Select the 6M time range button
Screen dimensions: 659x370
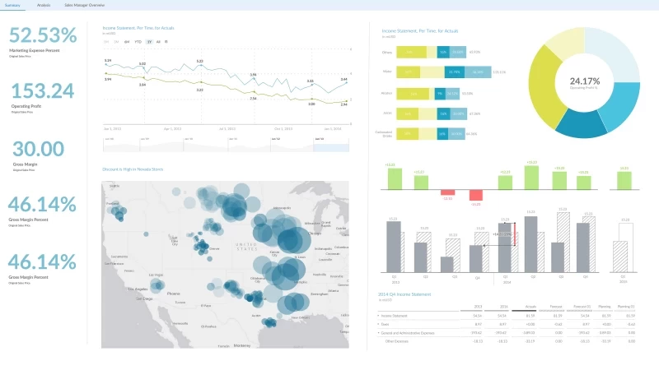point(127,42)
